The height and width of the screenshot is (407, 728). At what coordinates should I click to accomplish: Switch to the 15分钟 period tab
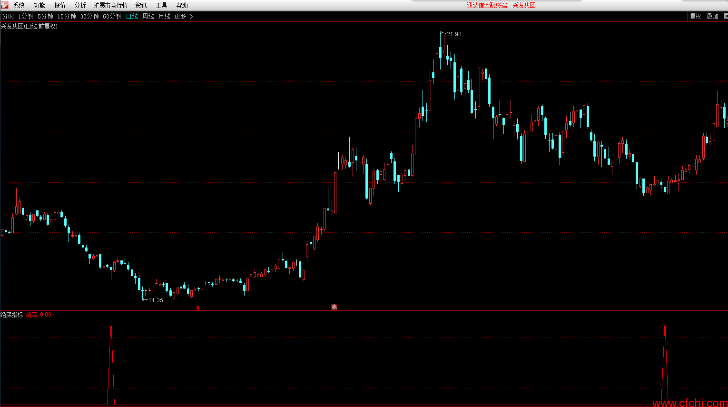[67, 16]
